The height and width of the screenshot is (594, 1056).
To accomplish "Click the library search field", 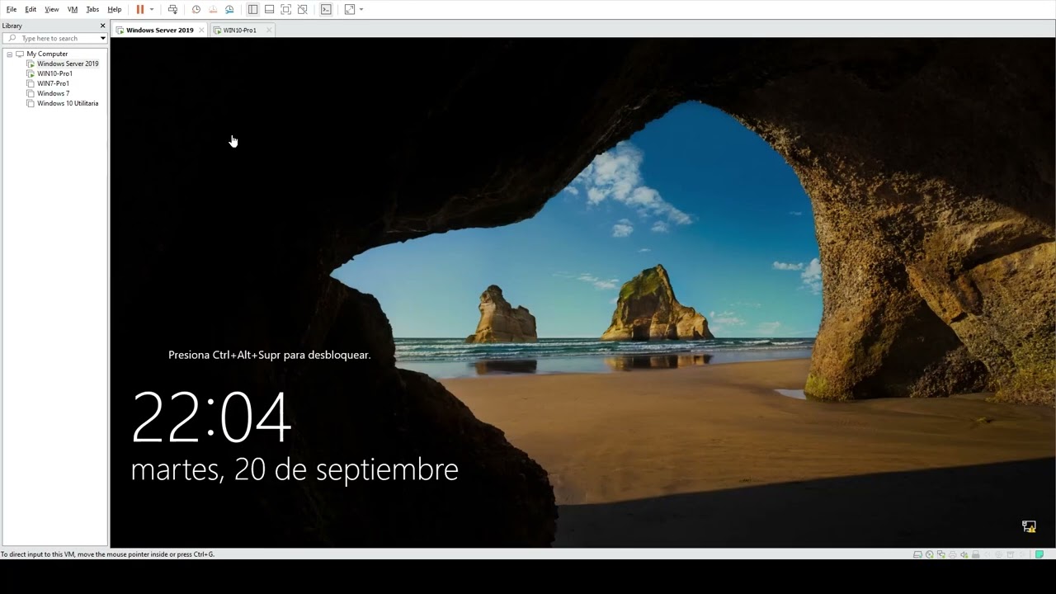I will point(54,38).
